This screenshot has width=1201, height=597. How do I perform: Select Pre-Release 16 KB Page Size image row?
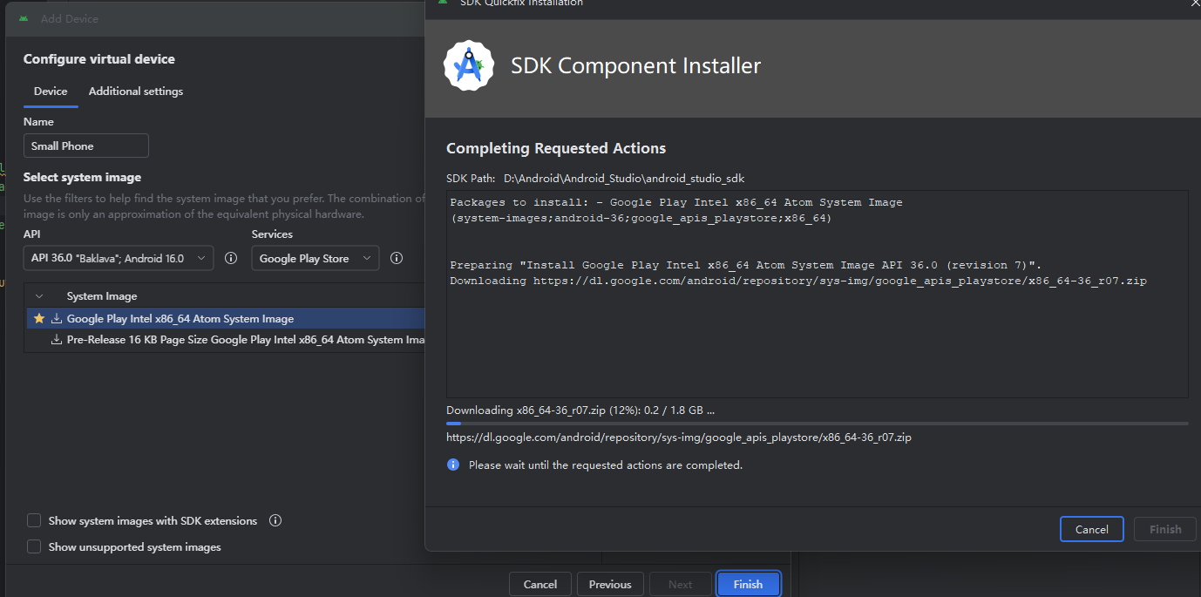pos(226,340)
